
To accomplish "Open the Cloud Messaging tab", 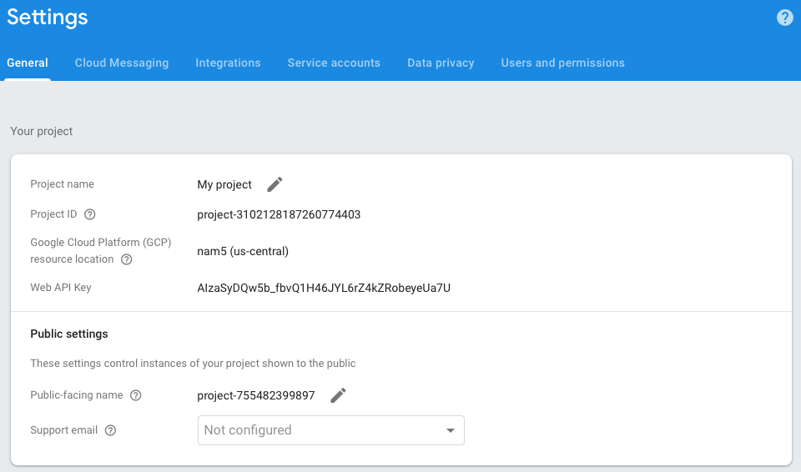I will [122, 63].
